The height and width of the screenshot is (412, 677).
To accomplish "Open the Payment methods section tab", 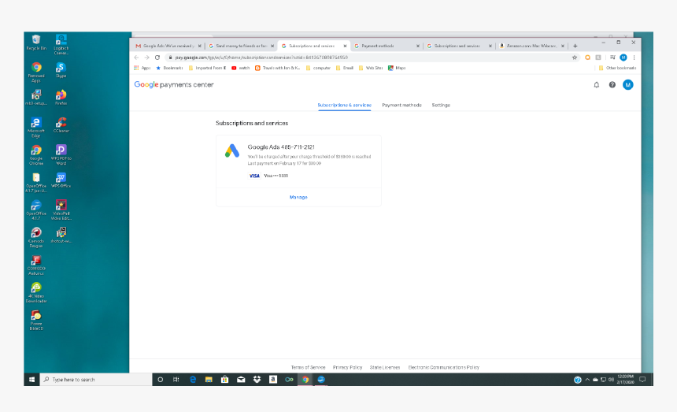I will 401,105.
